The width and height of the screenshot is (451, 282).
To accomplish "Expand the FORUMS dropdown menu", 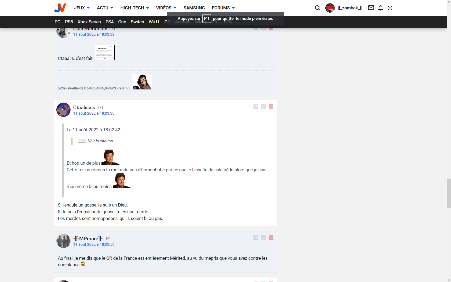I will click(223, 8).
